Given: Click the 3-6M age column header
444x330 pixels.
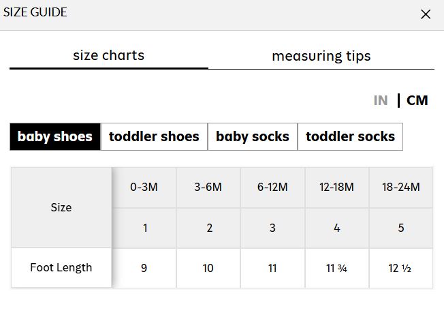Looking at the screenshot, I should [208, 187].
